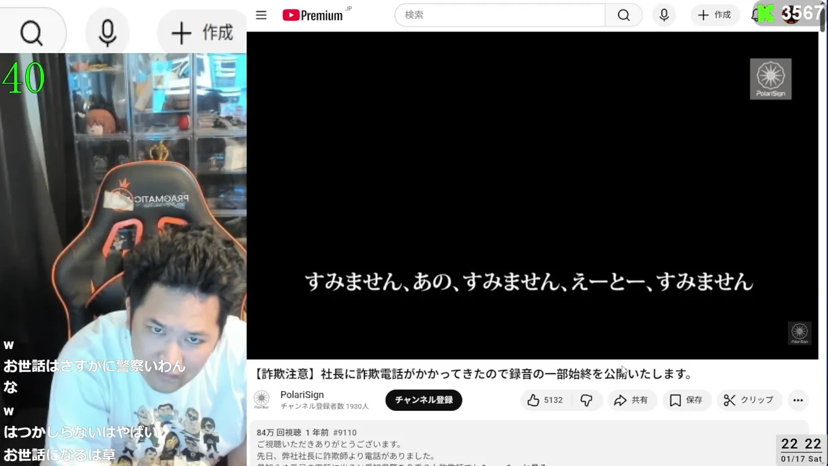Click the #9110 hashtag link
This screenshot has width=828, height=466.
[x=343, y=432]
